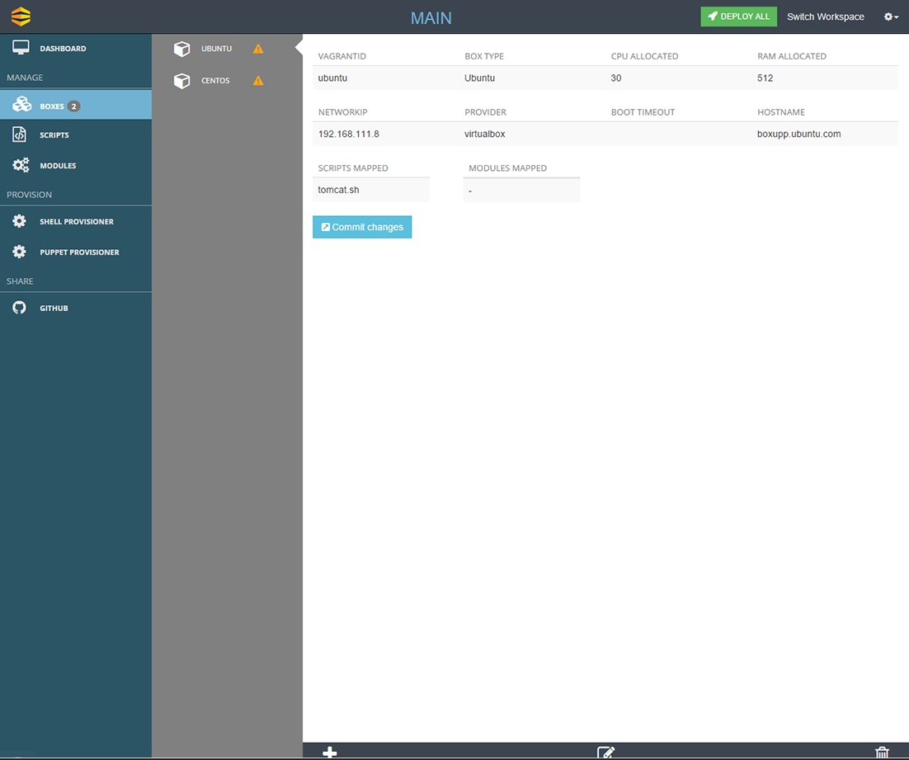The height and width of the screenshot is (760, 909).
Task: Click the add new box plus icon
Action: tap(330, 752)
